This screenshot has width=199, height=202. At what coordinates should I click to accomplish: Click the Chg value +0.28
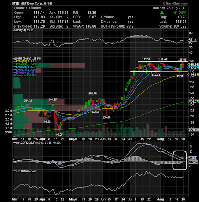tap(182, 17)
